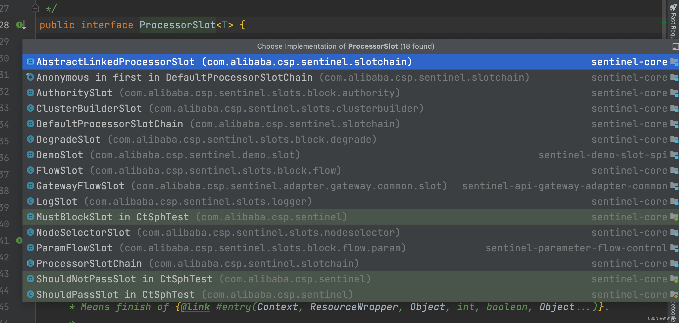Screen dimensions: 679x323
Task: Open ProcessorSlotChain abstract class
Action: (x=350, y=263)
